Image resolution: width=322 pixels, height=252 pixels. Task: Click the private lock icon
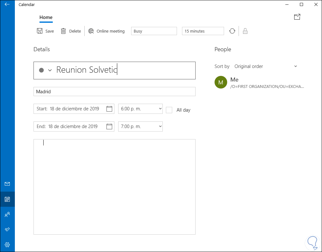point(245,31)
